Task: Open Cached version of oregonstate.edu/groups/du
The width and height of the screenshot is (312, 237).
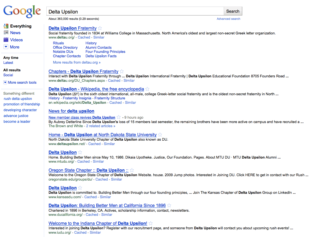Action: [x=102, y=179]
